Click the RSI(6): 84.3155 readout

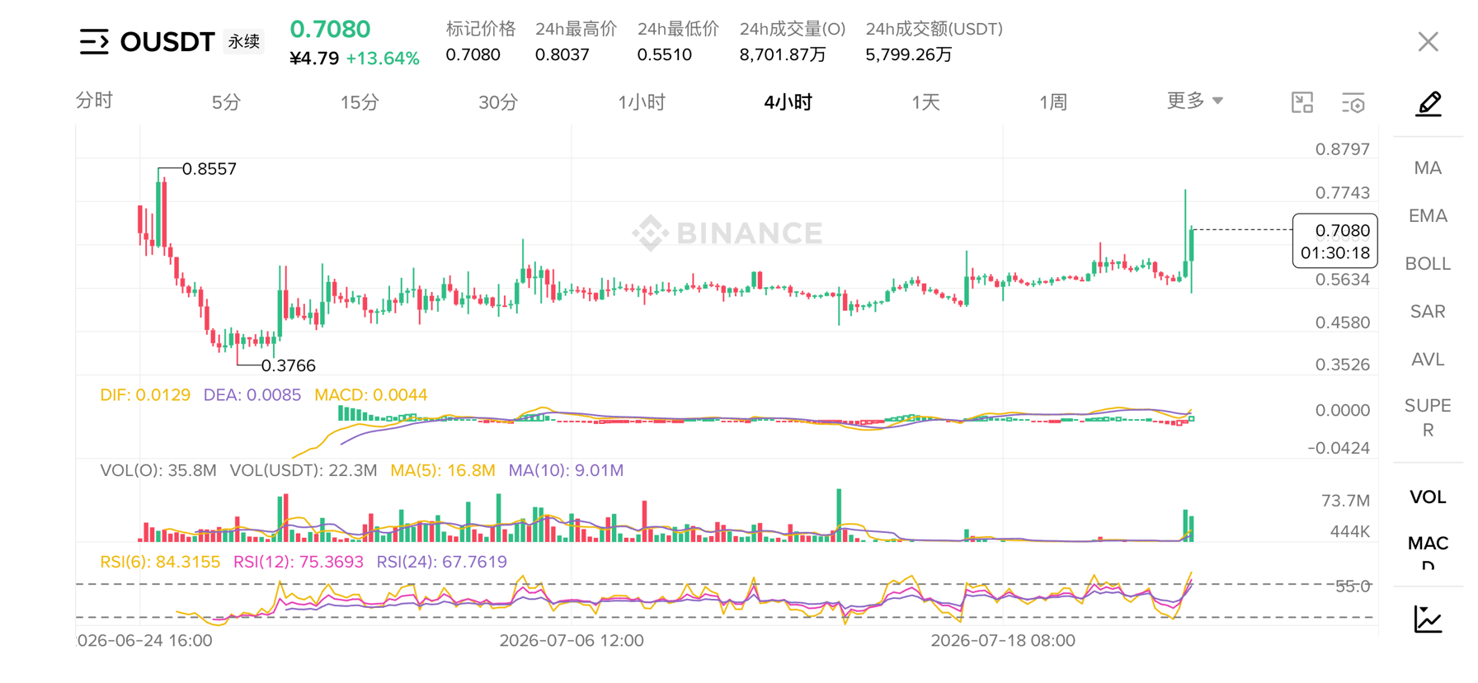point(160,562)
